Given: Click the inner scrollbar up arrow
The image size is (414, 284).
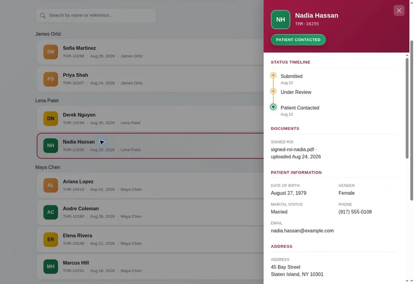Looking at the screenshot, I should click(407, 55).
